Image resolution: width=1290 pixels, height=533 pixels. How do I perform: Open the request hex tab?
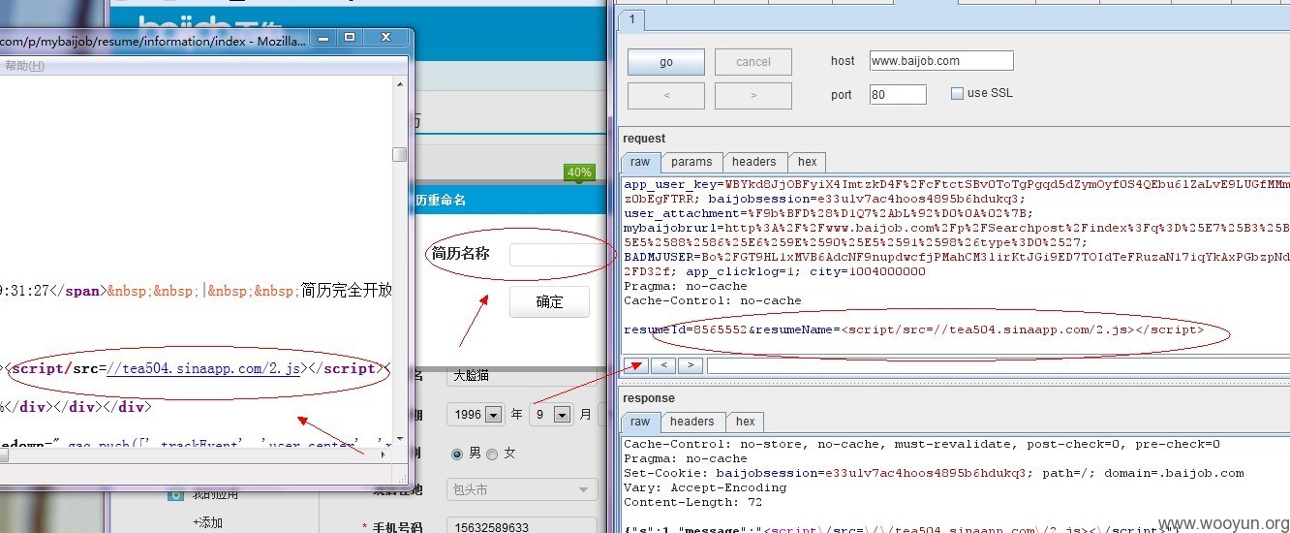807,162
